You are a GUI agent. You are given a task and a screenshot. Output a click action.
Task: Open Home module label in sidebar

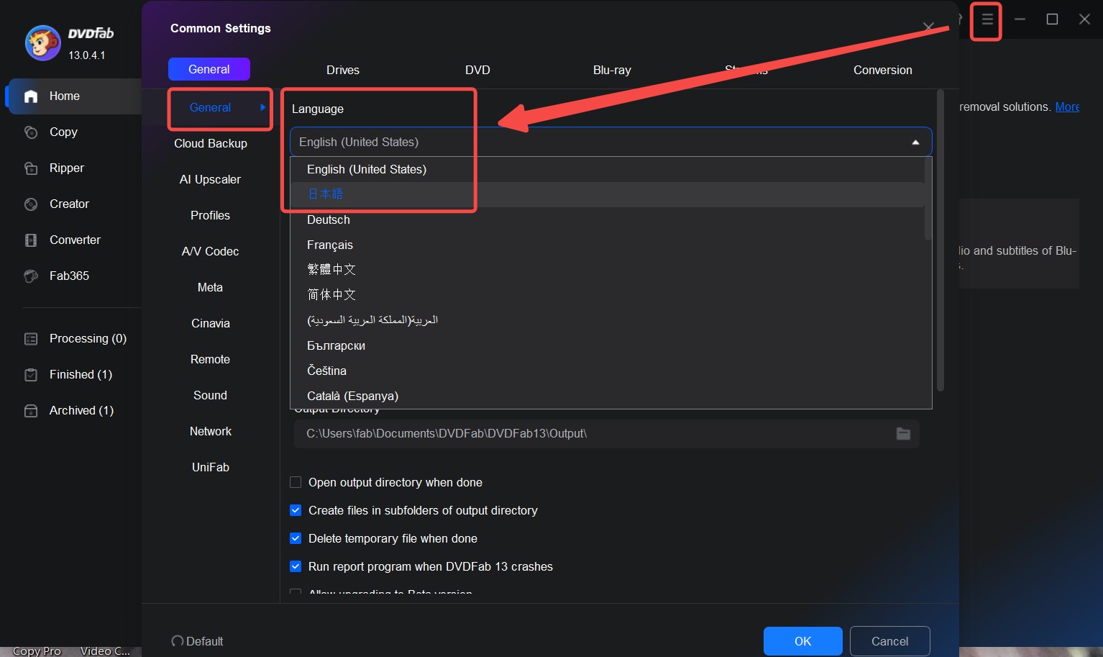point(65,96)
